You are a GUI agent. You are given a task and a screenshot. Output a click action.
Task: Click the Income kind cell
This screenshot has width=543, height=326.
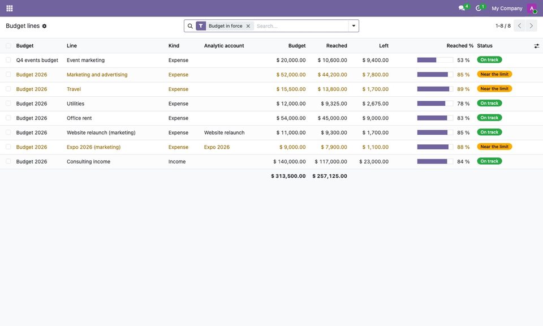click(177, 162)
